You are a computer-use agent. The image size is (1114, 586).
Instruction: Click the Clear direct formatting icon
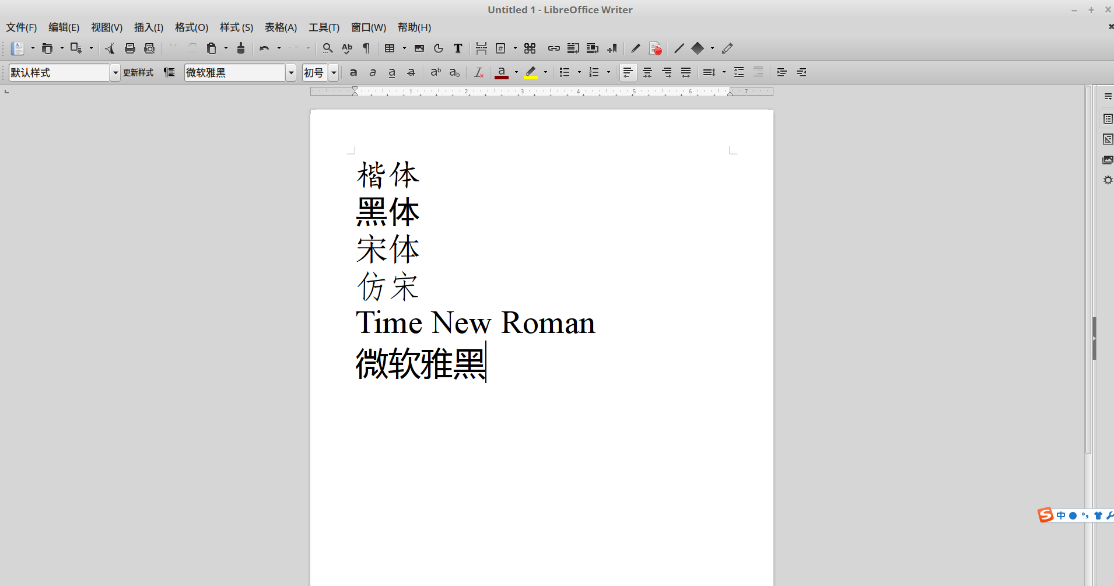click(479, 72)
